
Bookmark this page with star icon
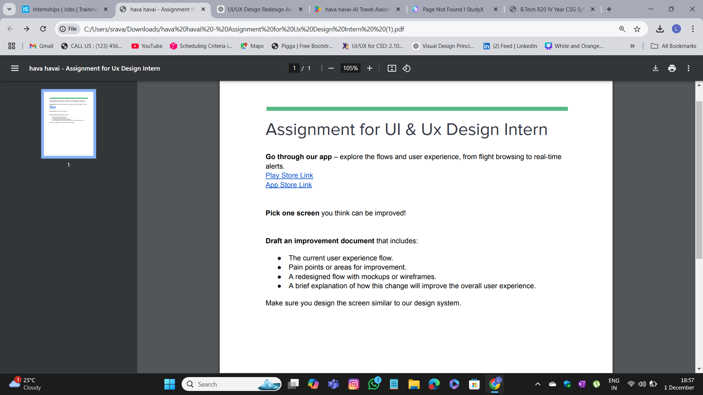click(637, 29)
